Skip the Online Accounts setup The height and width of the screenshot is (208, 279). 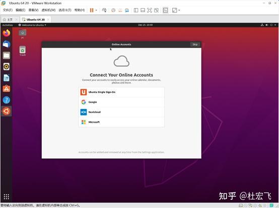195,44
